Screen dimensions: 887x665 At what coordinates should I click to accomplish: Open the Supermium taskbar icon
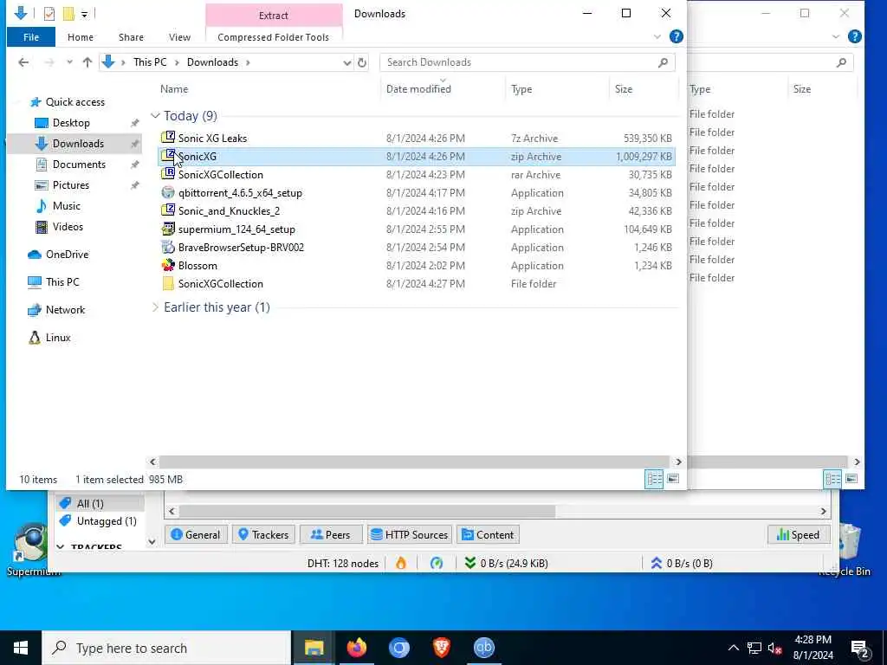[398, 648]
